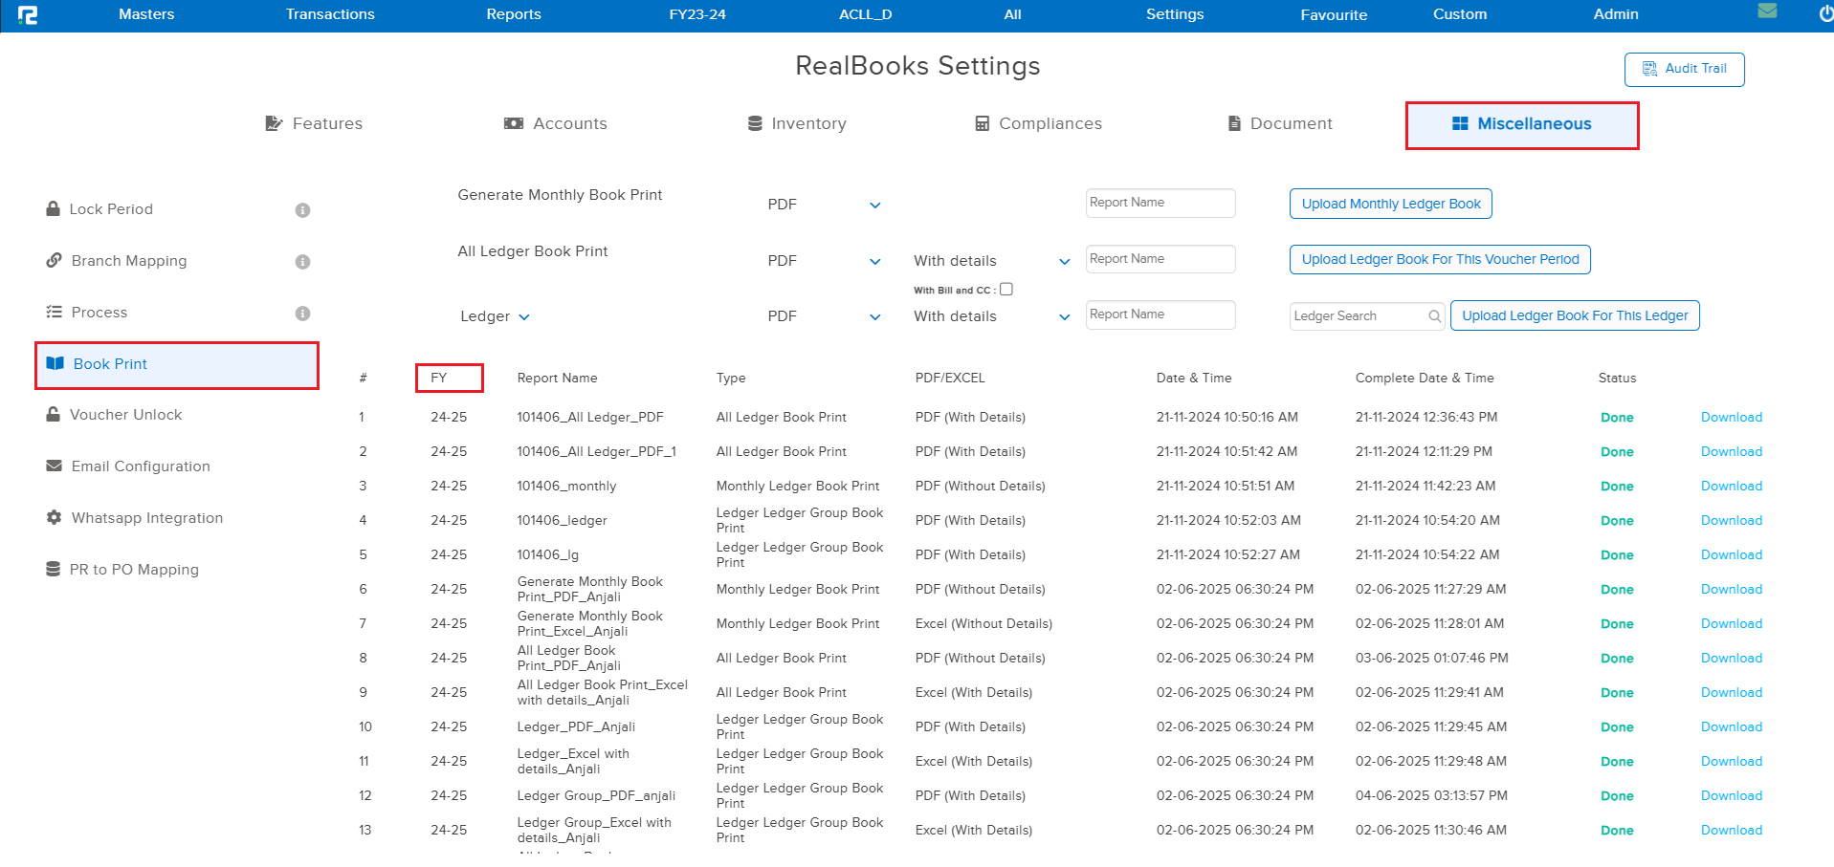This screenshot has height=867, width=1834.
Task: Open PR to PO Mapping in sidebar
Action: click(134, 570)
